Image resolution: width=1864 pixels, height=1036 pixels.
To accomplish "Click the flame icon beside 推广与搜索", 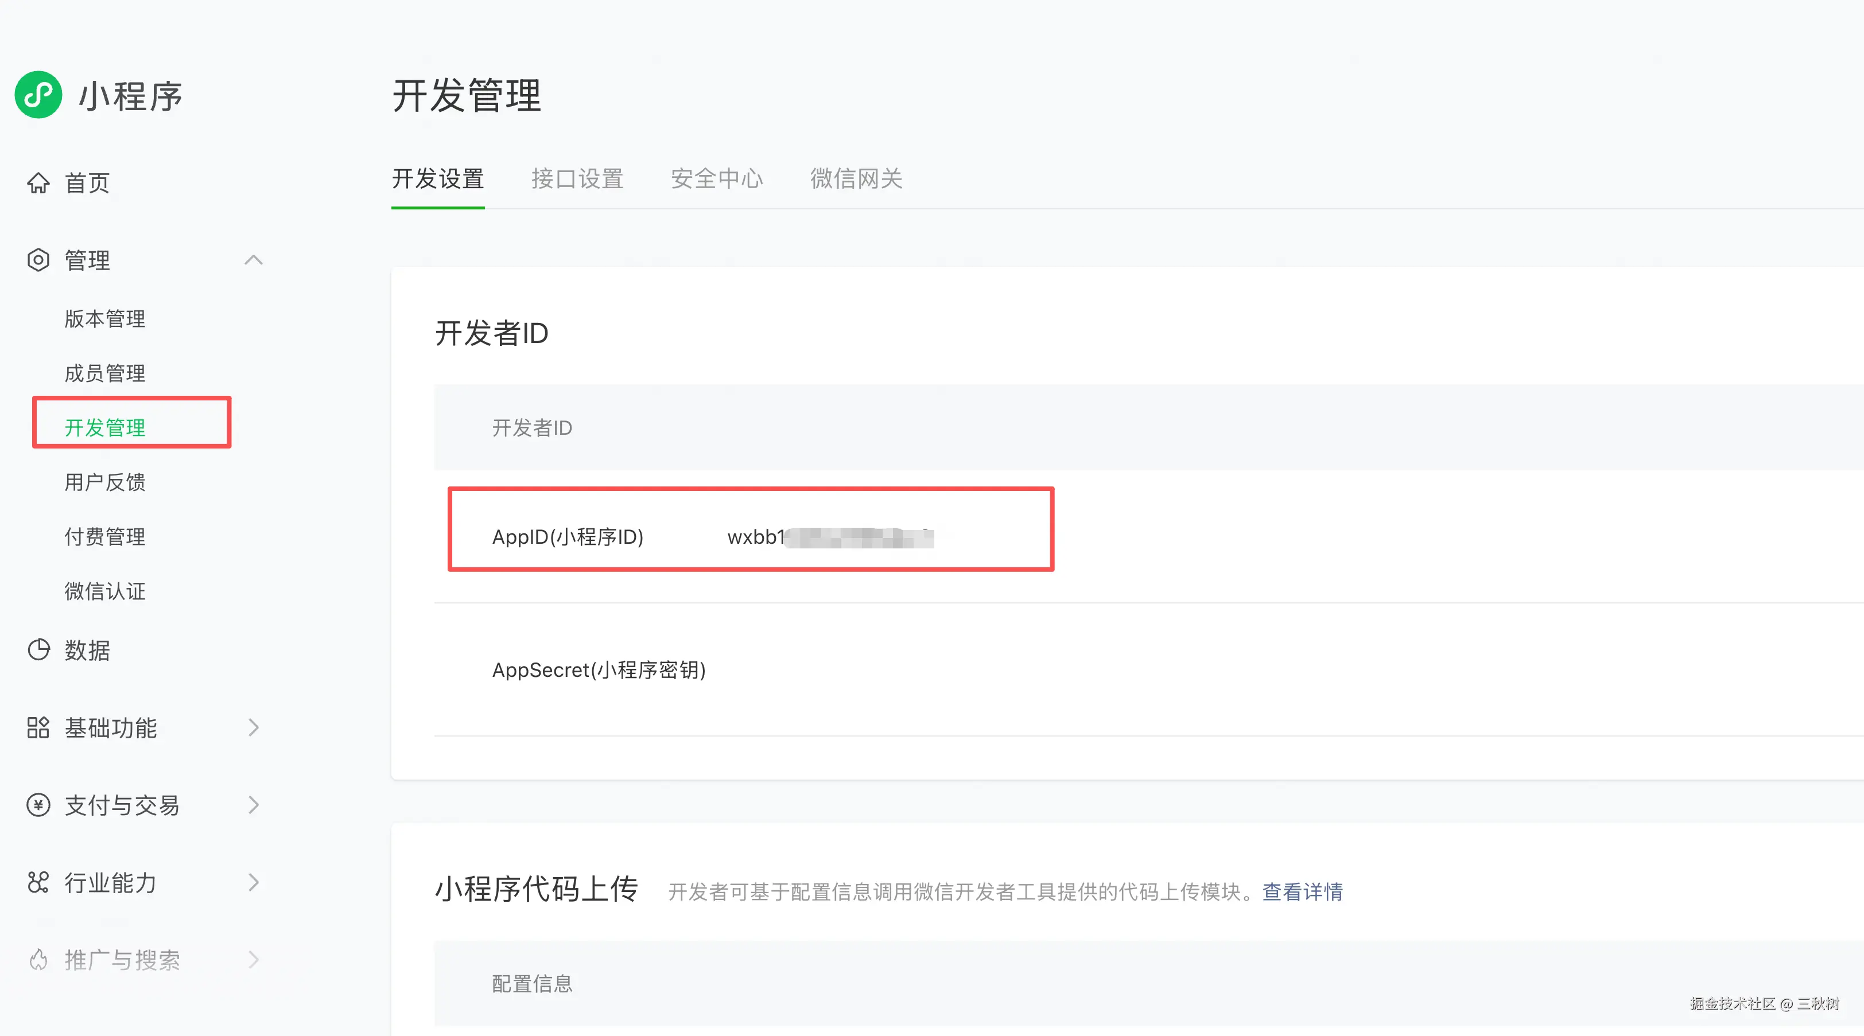I will click(x=38, y=959).
